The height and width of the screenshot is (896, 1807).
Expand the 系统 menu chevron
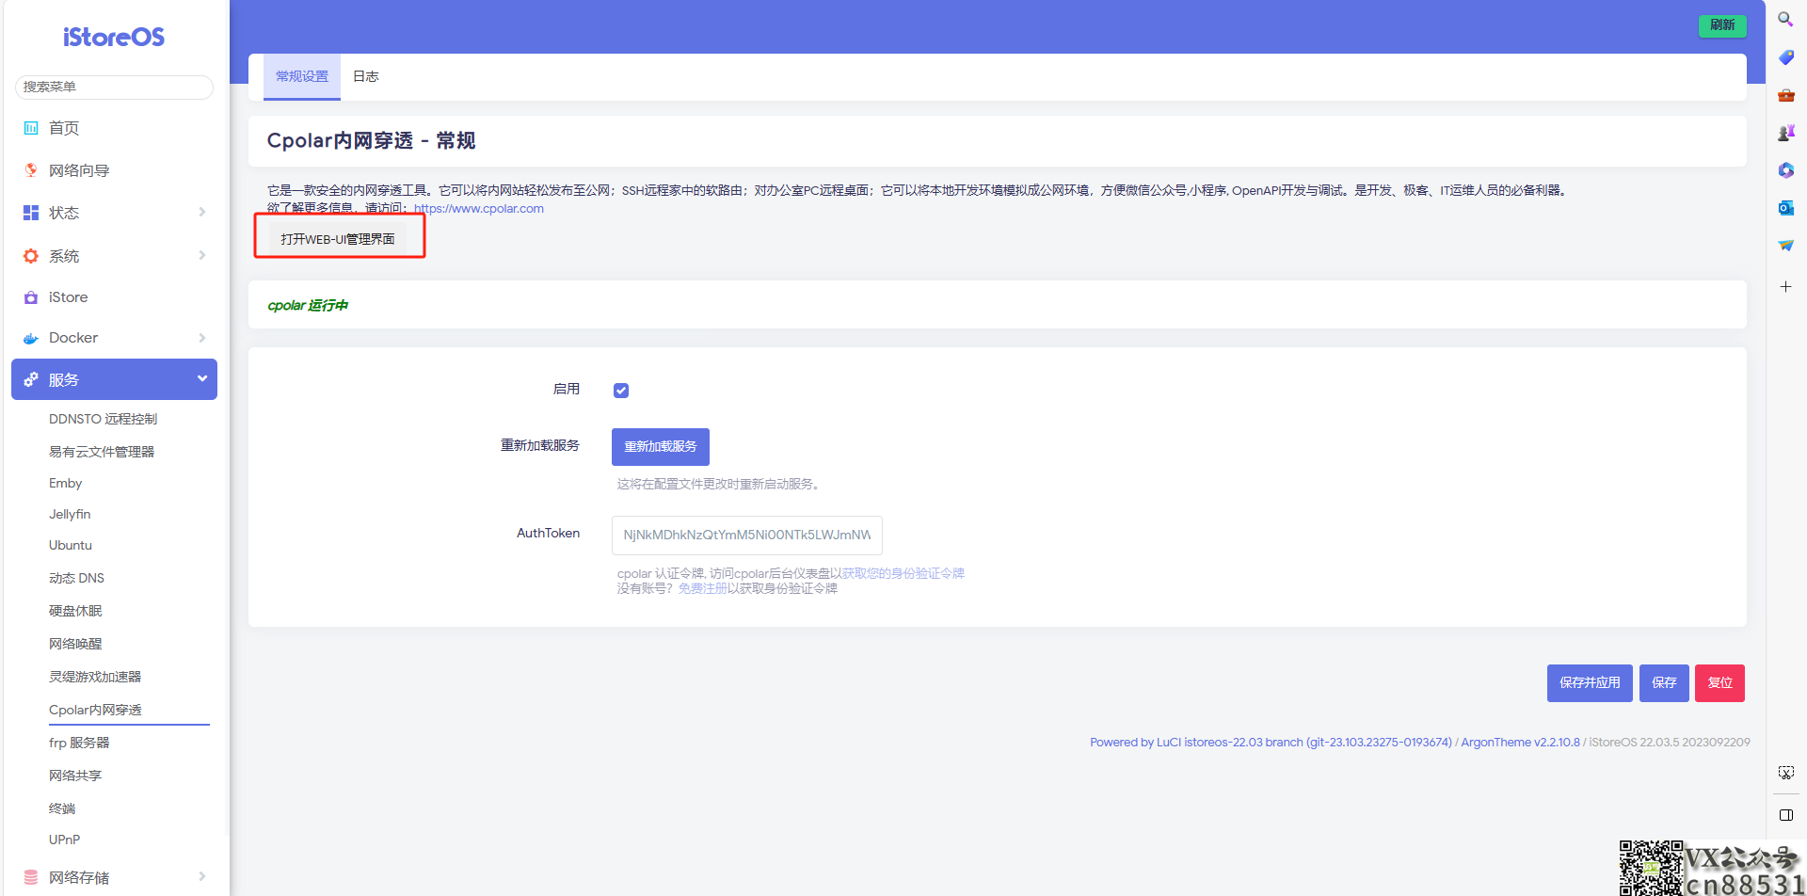(202, 255)
